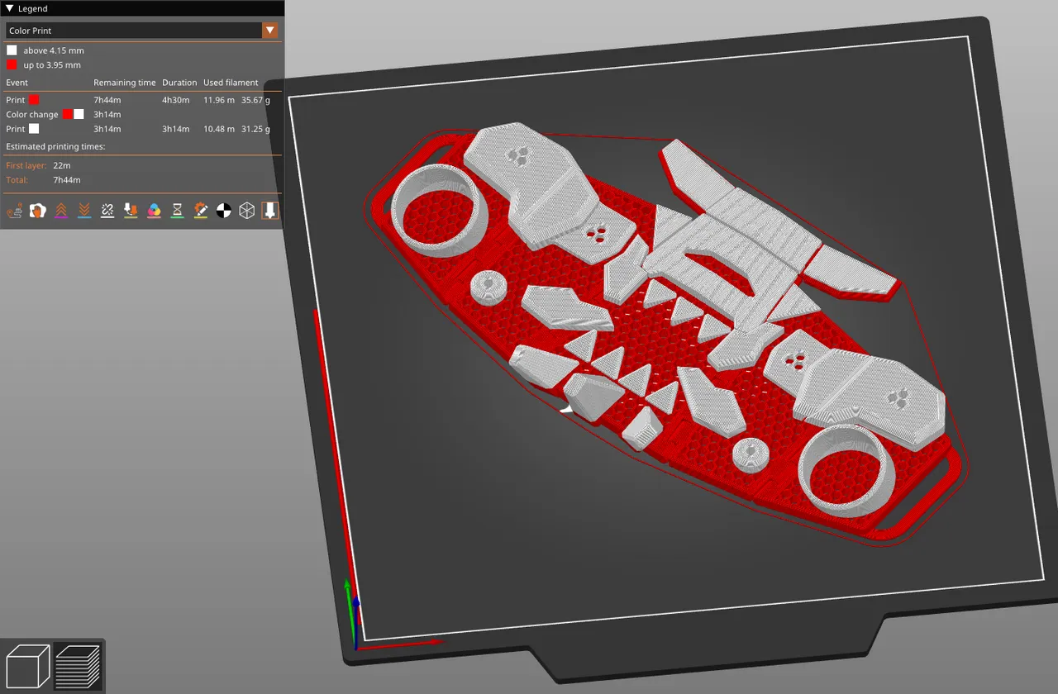Toggle seams visibility broken-link icon
The width and height of the screenshot is (1058, 694).
tap(107, 211)
